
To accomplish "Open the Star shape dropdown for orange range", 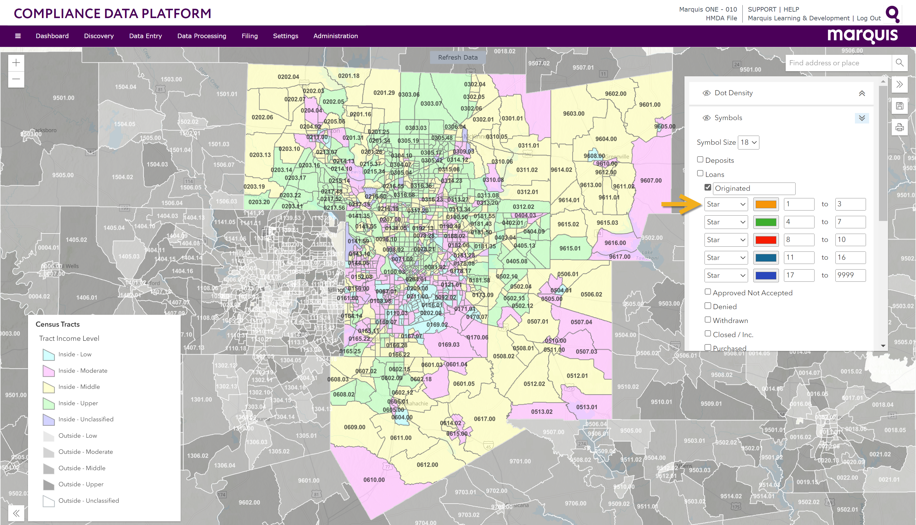I will [726, 204].
